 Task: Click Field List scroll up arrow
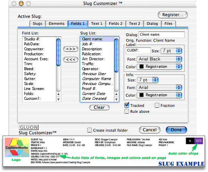58,94
